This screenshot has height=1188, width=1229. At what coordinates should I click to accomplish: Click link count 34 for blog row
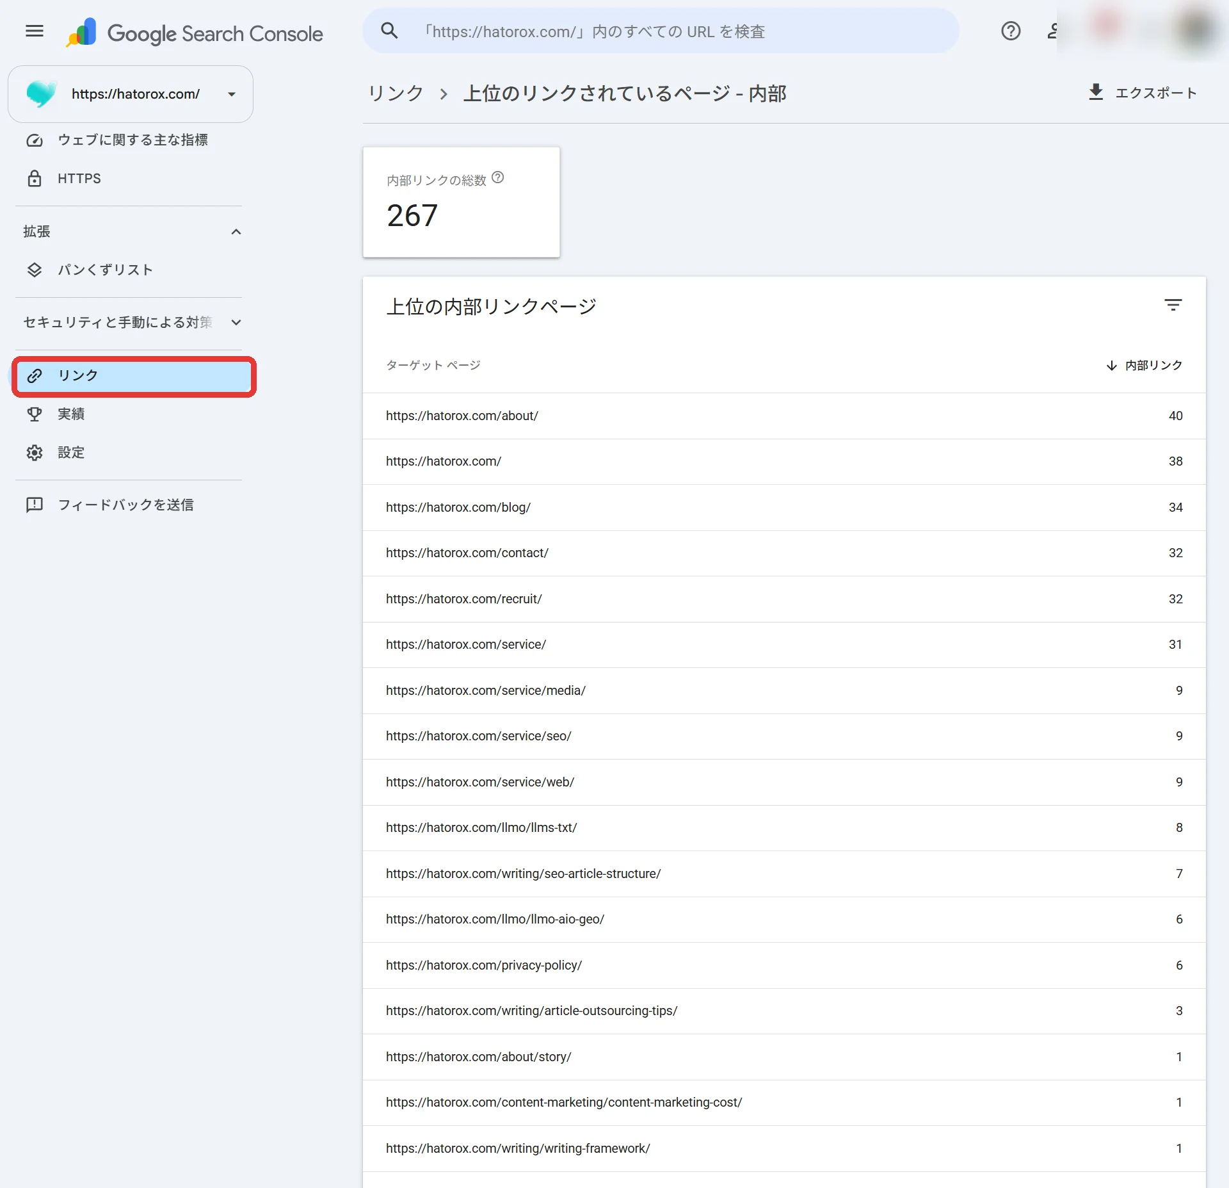tap(1175, 507)
